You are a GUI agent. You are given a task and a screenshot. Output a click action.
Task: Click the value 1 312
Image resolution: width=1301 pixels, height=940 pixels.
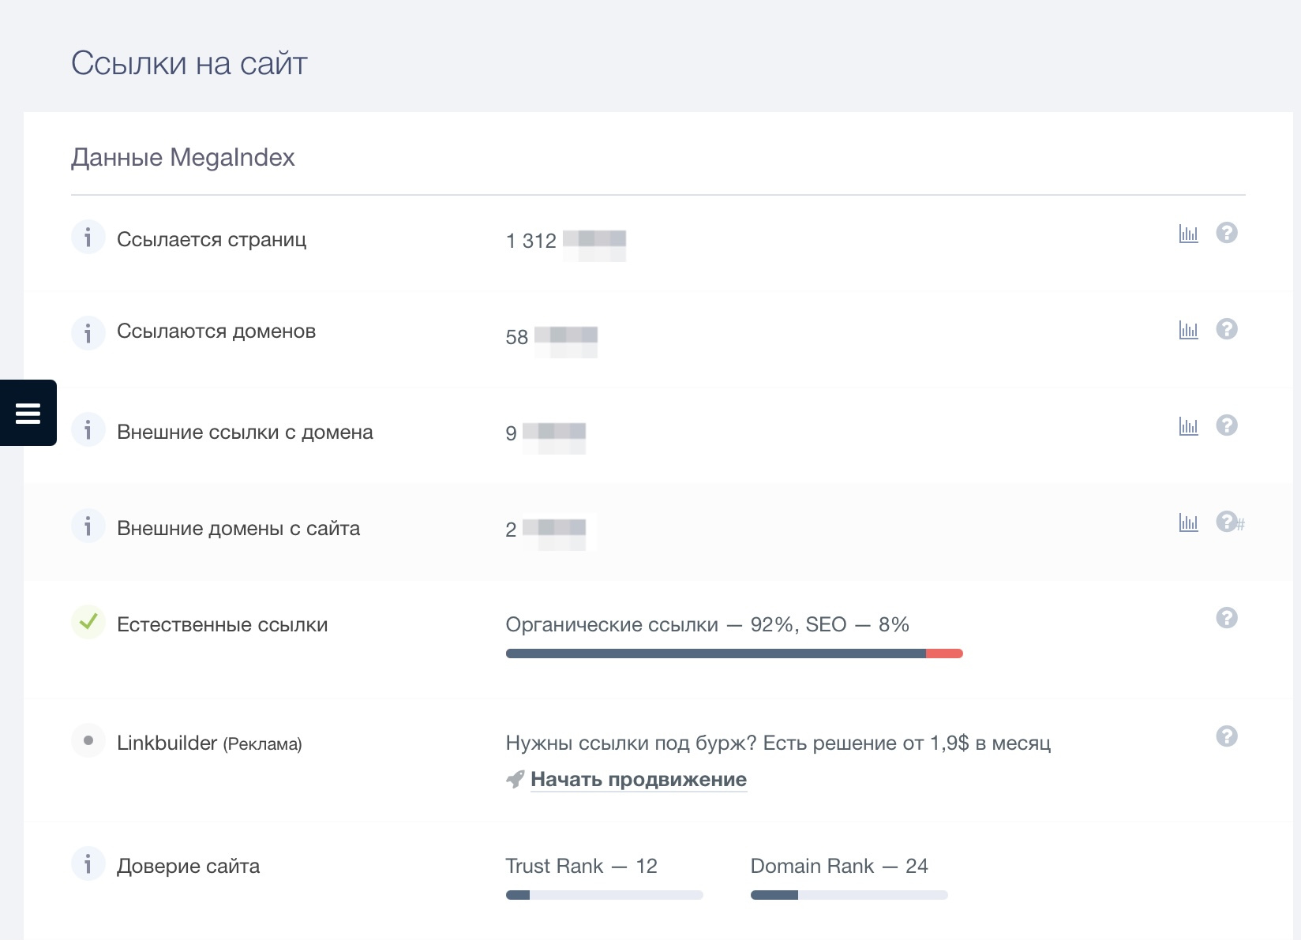coord(531,241)
